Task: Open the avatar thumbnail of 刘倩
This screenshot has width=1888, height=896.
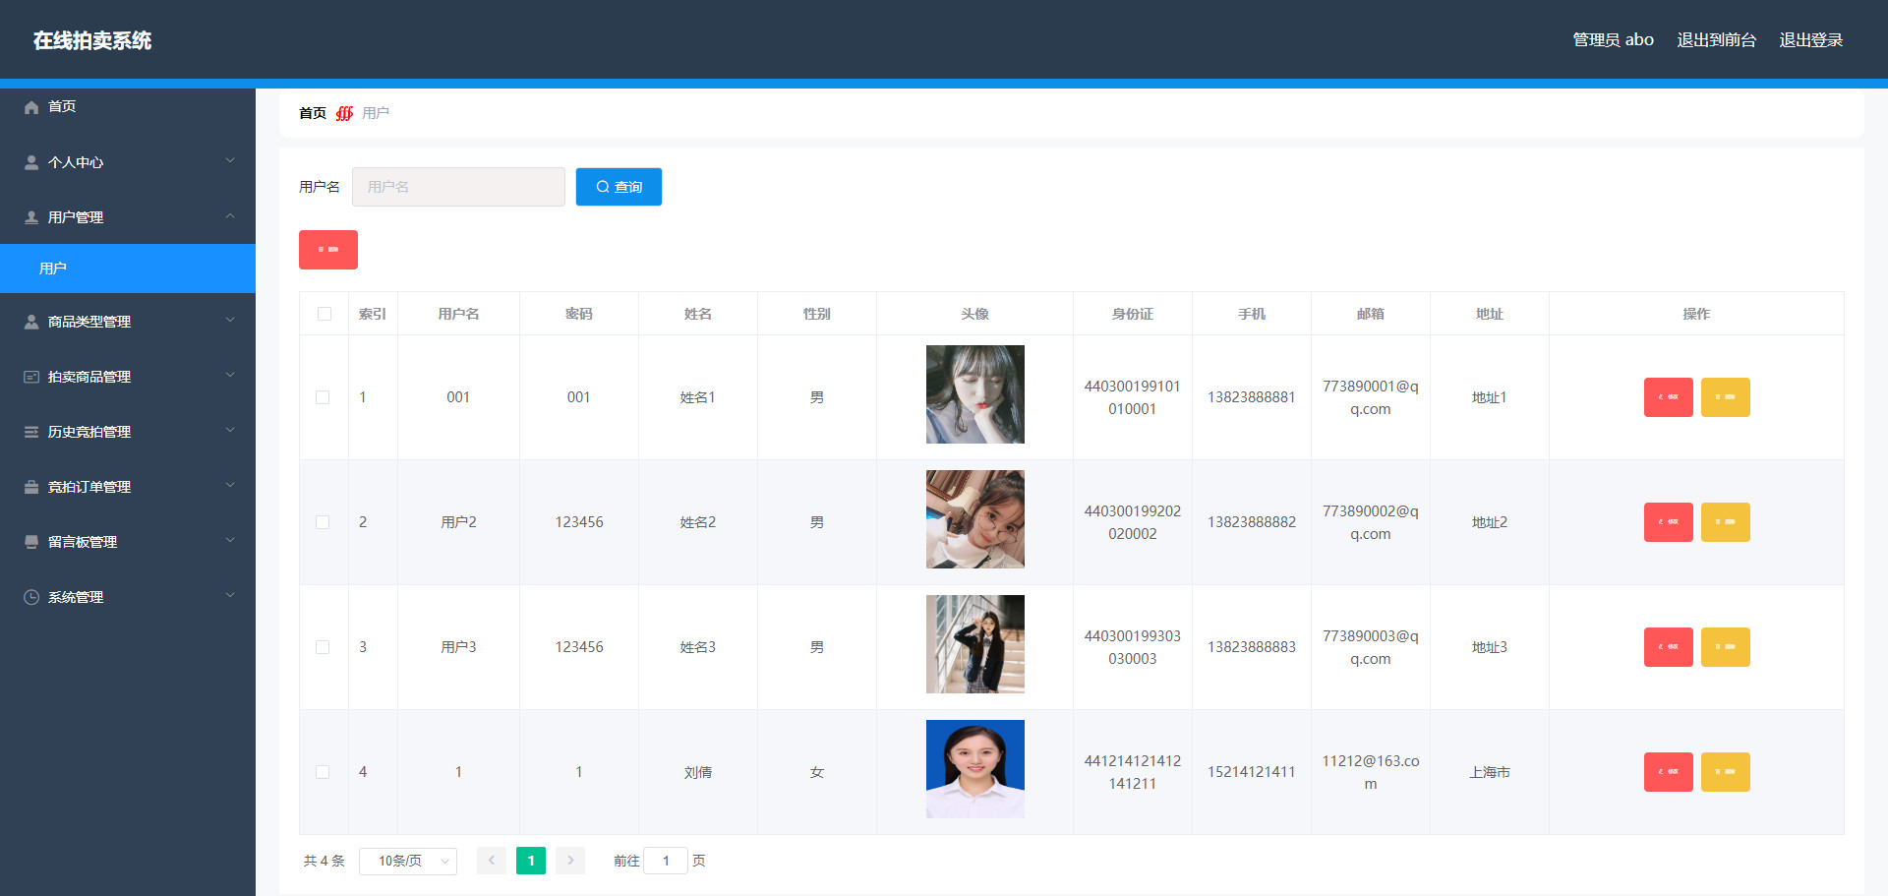Action: pyautogui.click(x=975, y=769)
